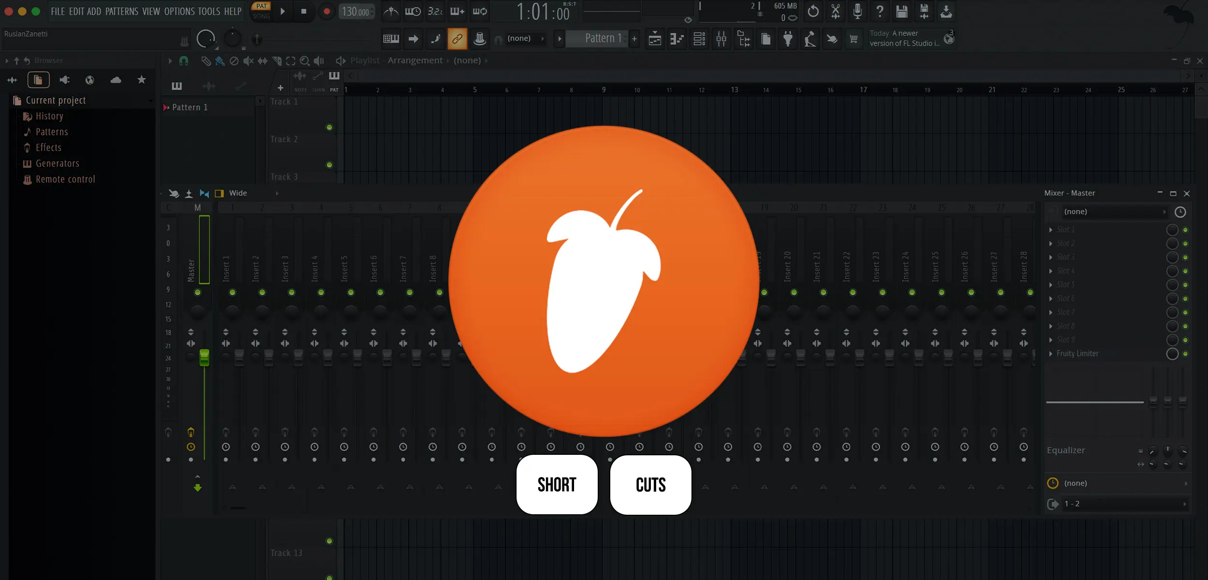The height and width of the screenshot is (580, 1208).
Task: Toggle wait for input to start playing
Action: 413,11
